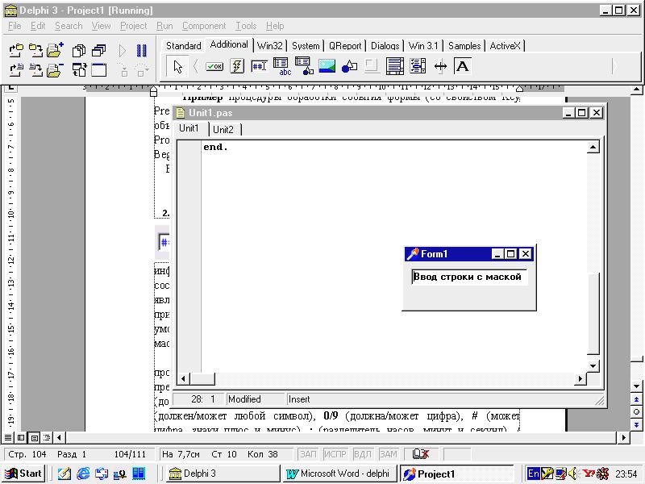
Task: Switch to the Dialogs palette tab
Action: tap(385, 46)
